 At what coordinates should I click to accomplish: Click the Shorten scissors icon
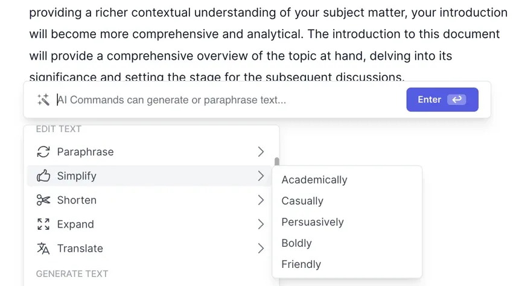(43, 200)
